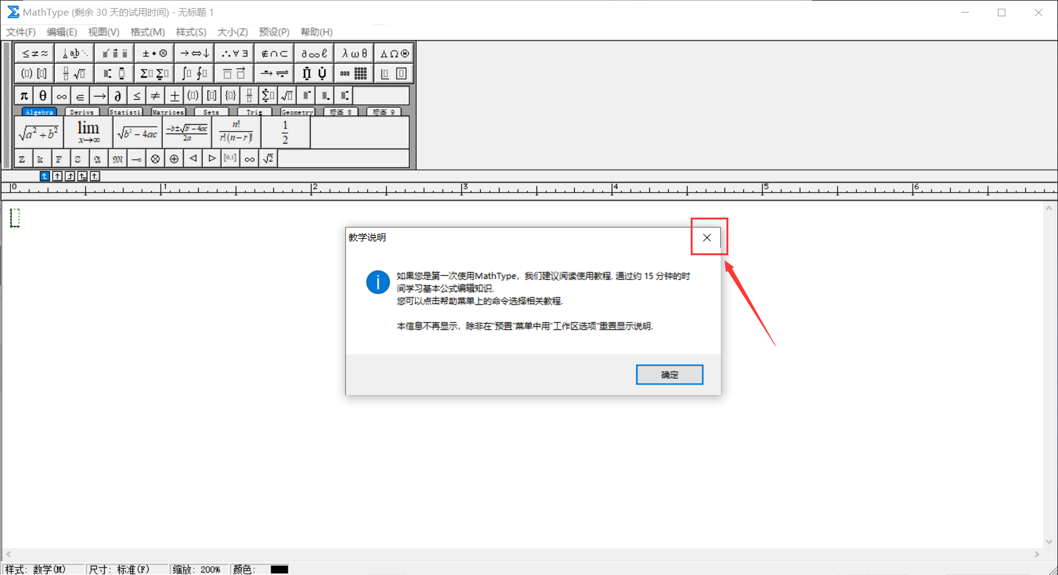
Task: Insert the quadratic formula template
Action: pos(187,132)
